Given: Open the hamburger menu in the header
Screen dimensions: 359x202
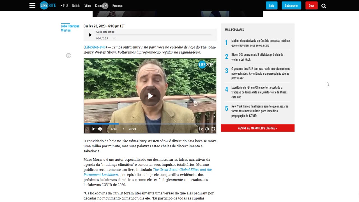Looking at the screenshot, I should (33, 6).
